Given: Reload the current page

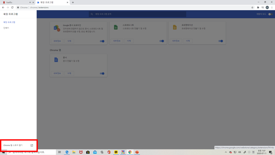Looking at the screenshot, I should 12,7.
